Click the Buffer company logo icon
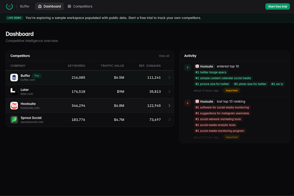This screenshot has width=294, height=196. [x=14, y=78]
